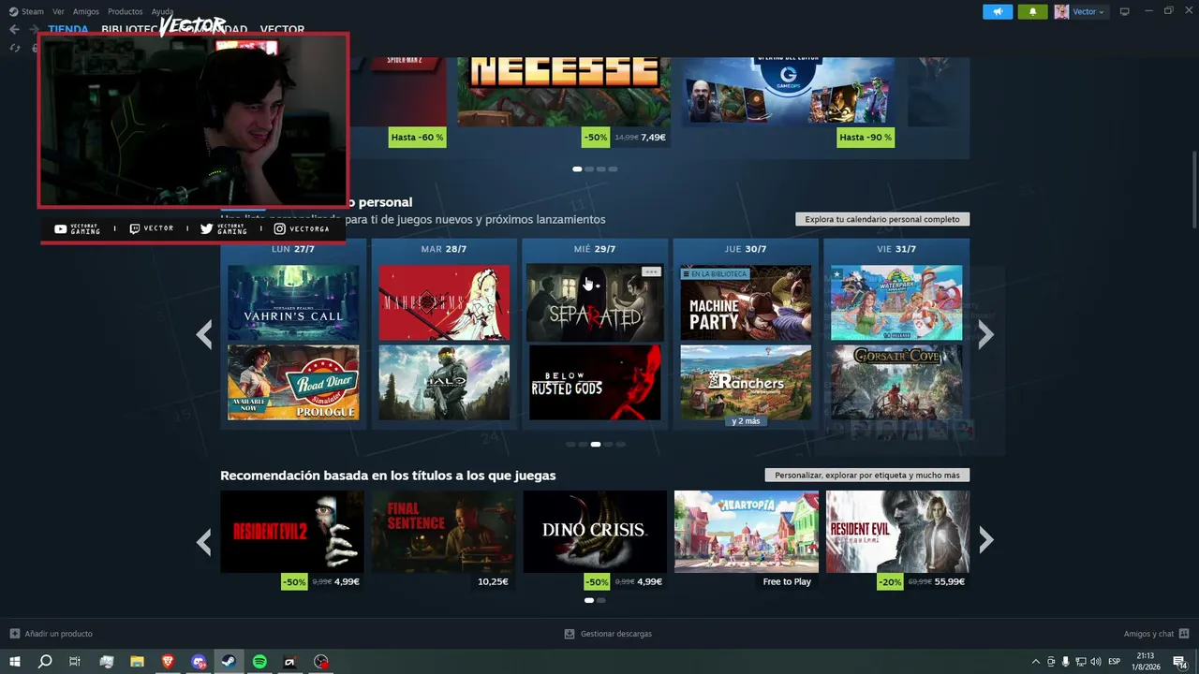1199x674 pixels.
Task: Show next calendar days with right arrow
Action: 985,334
